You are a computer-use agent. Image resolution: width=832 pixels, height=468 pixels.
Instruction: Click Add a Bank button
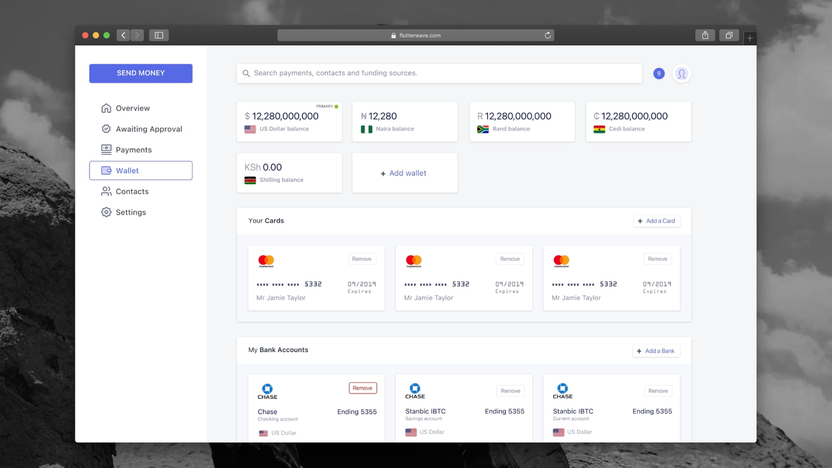point(656,351)
